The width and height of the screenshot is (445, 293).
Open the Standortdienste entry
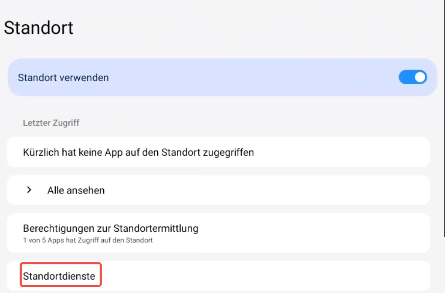(59, 276)
